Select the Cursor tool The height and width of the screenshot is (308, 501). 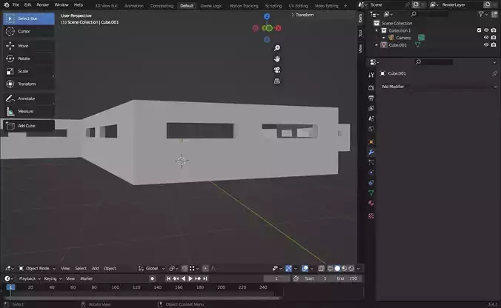(29, 31)
